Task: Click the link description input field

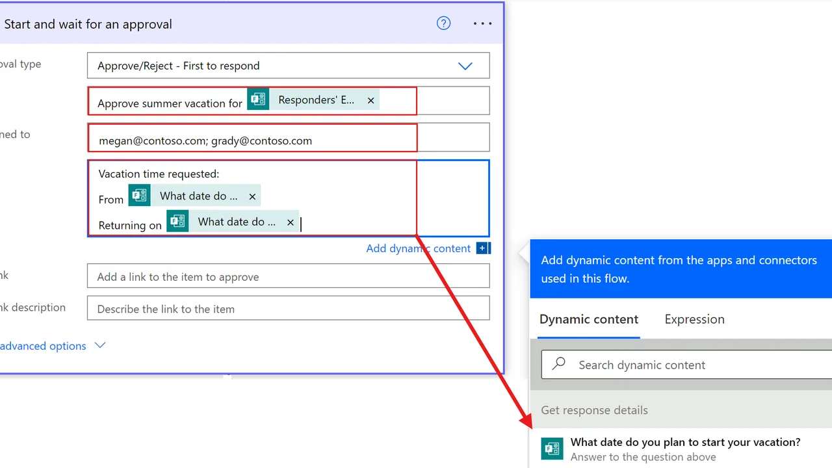Action: [289, 308]
